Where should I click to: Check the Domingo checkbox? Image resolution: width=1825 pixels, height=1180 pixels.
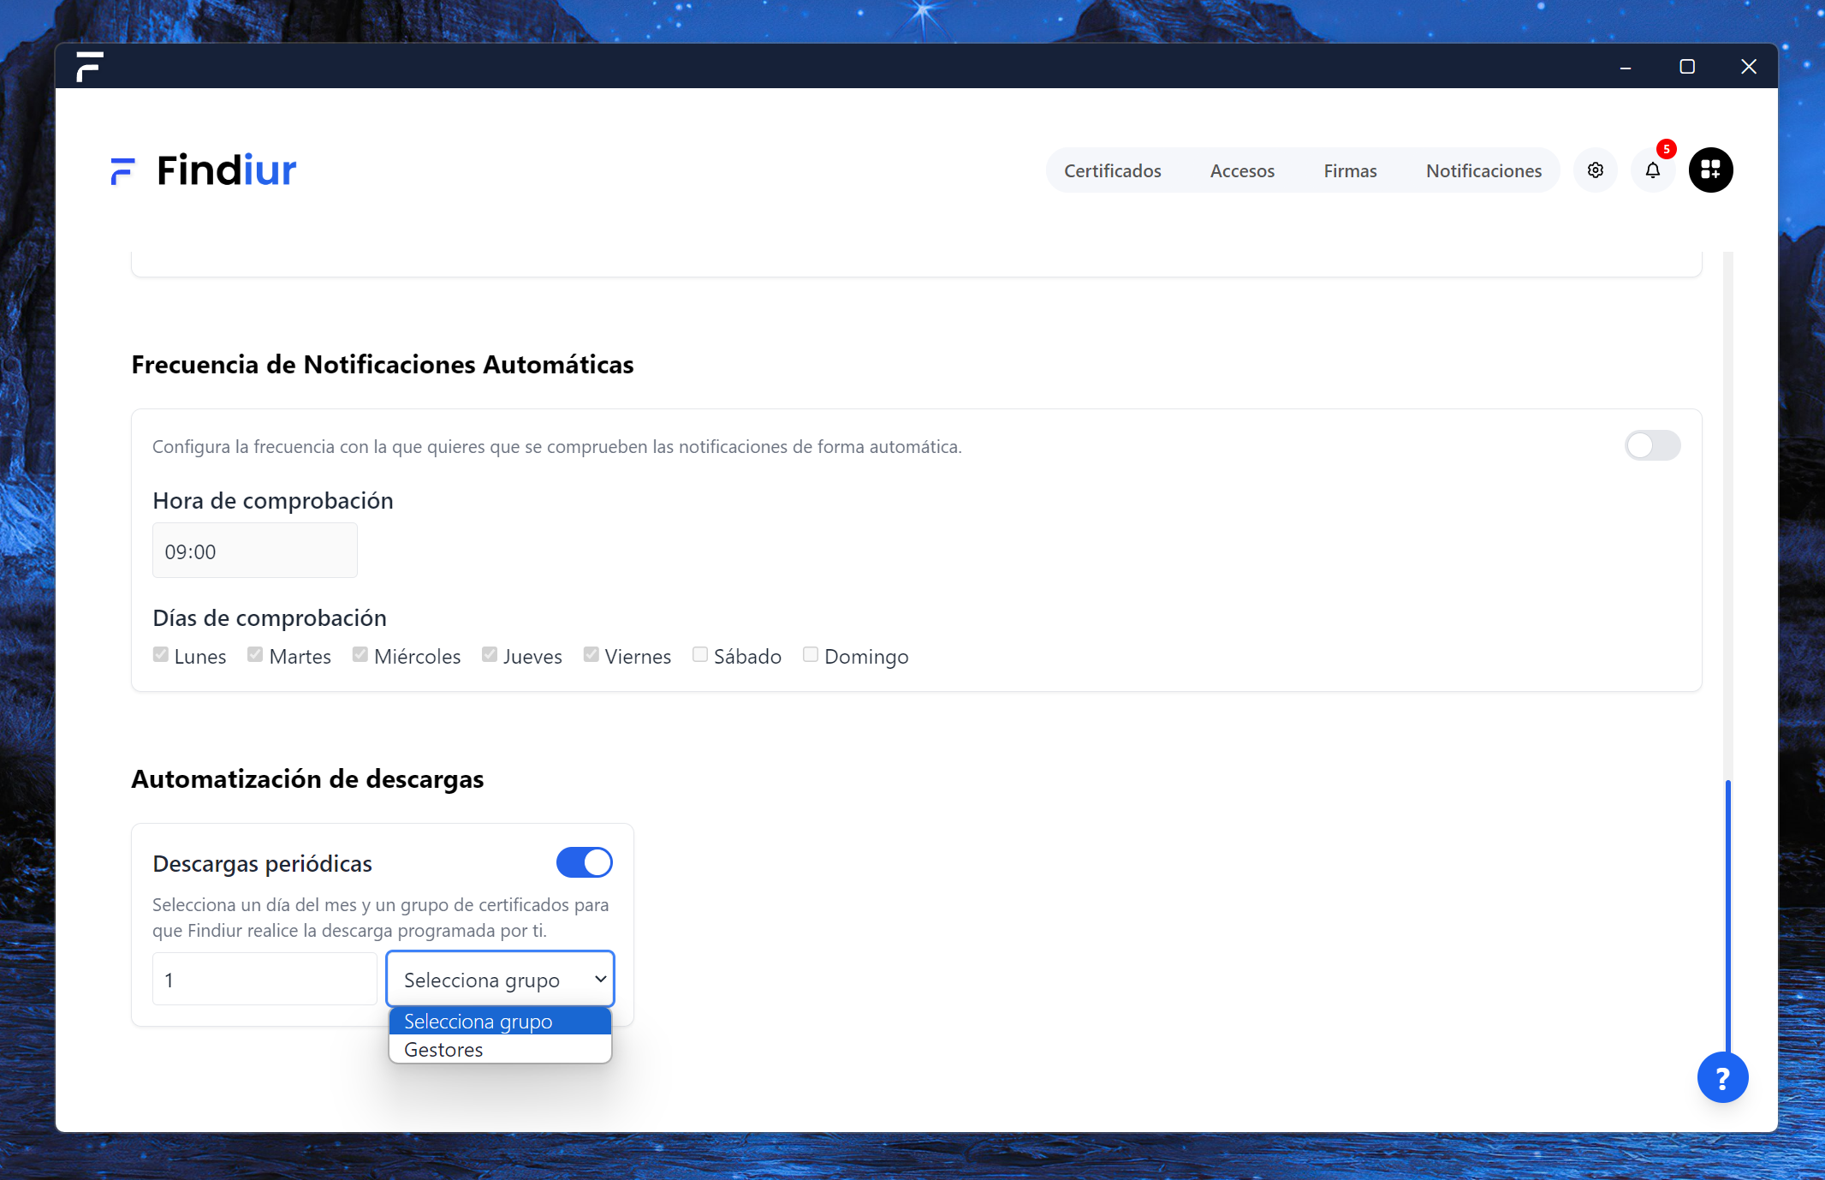click(x=811, y=655)
